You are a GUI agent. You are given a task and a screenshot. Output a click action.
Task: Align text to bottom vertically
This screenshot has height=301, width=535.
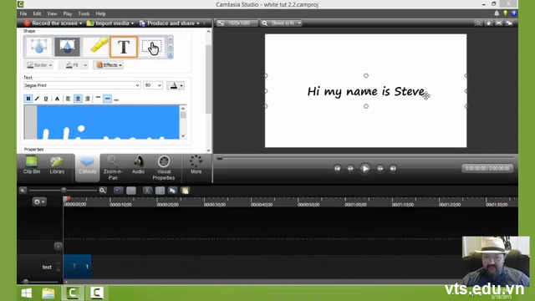(x=116, y=99)
